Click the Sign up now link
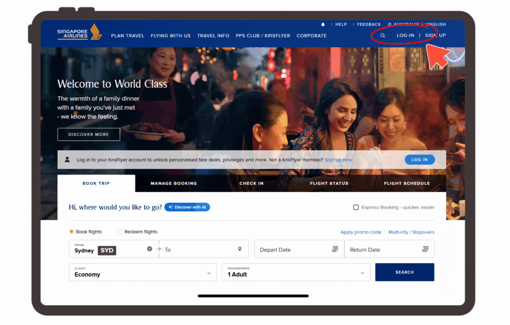The width and height of the screenshot is (510, 325). tap(338, 160)
